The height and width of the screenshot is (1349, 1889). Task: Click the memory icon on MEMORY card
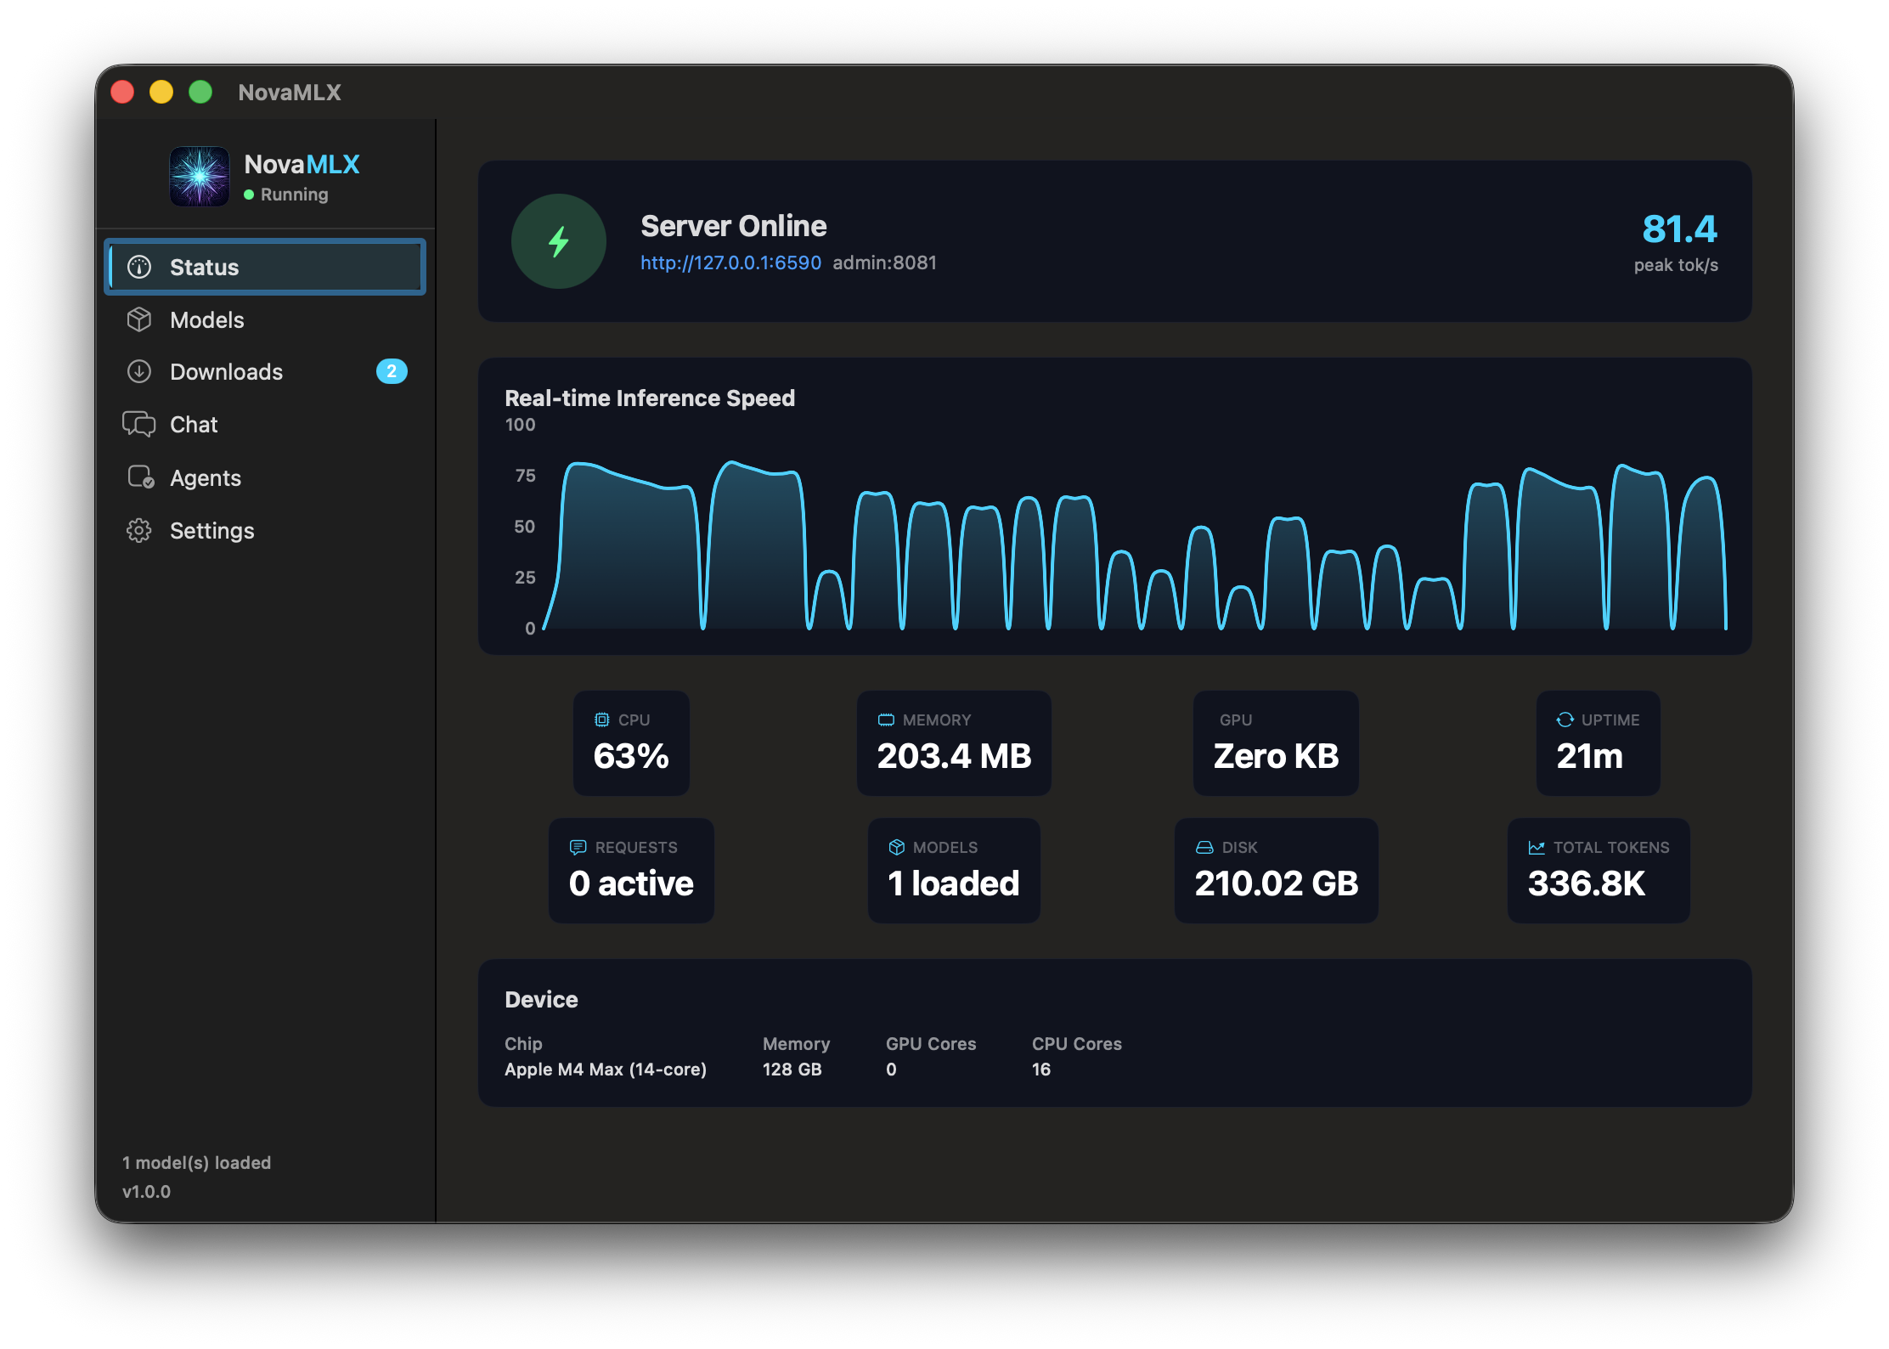[x=886, y=720]
